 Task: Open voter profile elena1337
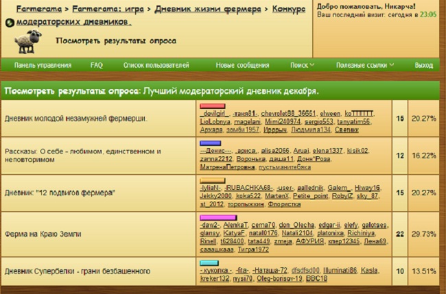(327, 151)
